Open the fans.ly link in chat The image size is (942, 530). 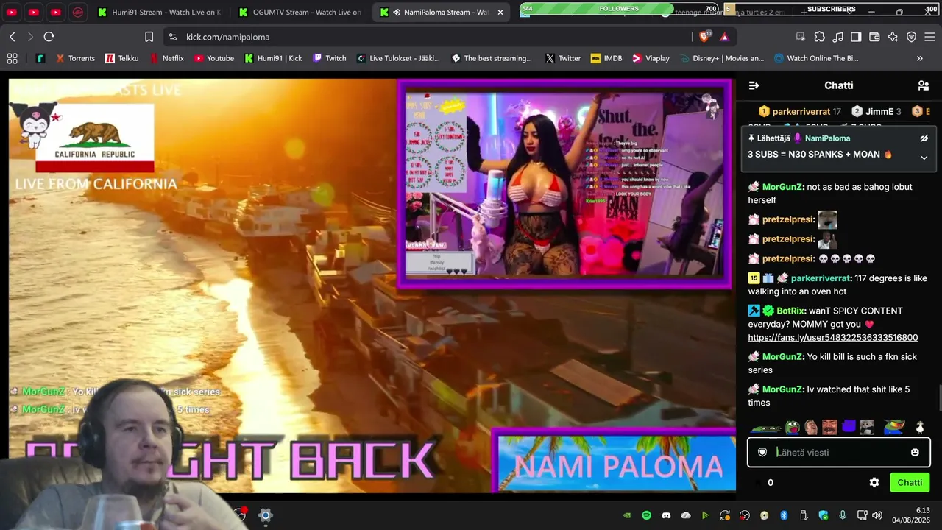[x=833, y=338]
